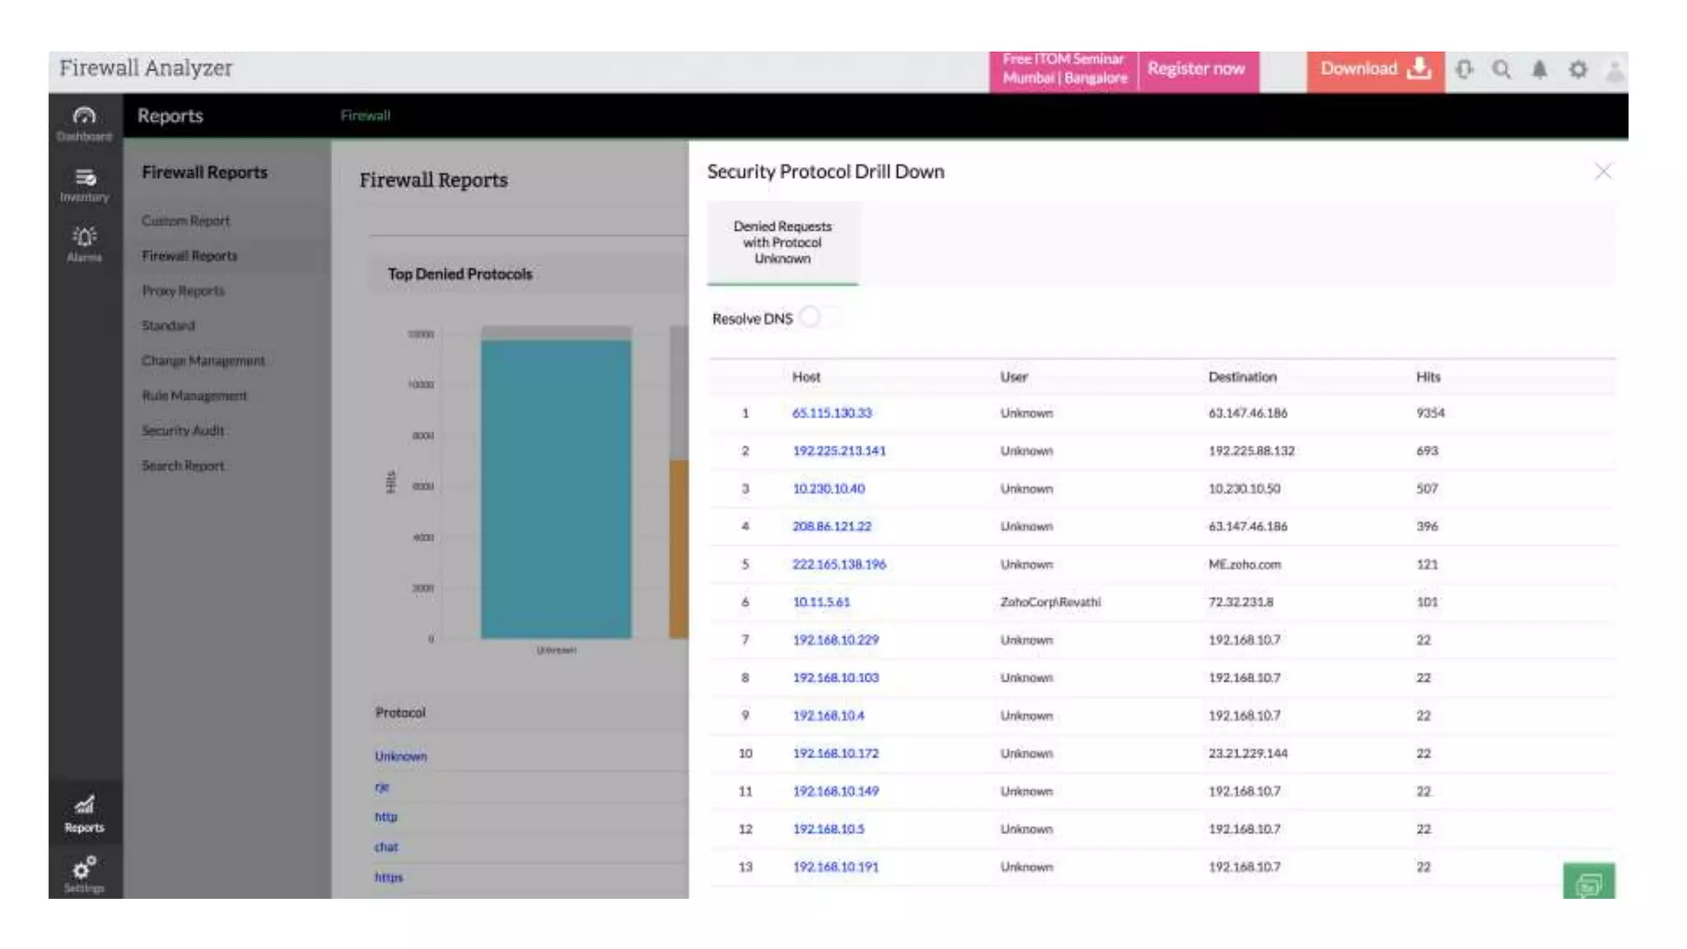The height and width of the screenshot is (949, 1687).
Task: Click the Download button
Action: pyautogui.click(x=1374, y=69)
